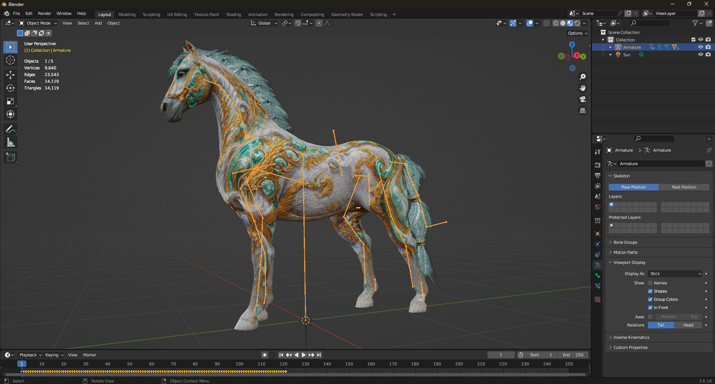
Task: Select the Annotate tool
Action: coord(10,129)
